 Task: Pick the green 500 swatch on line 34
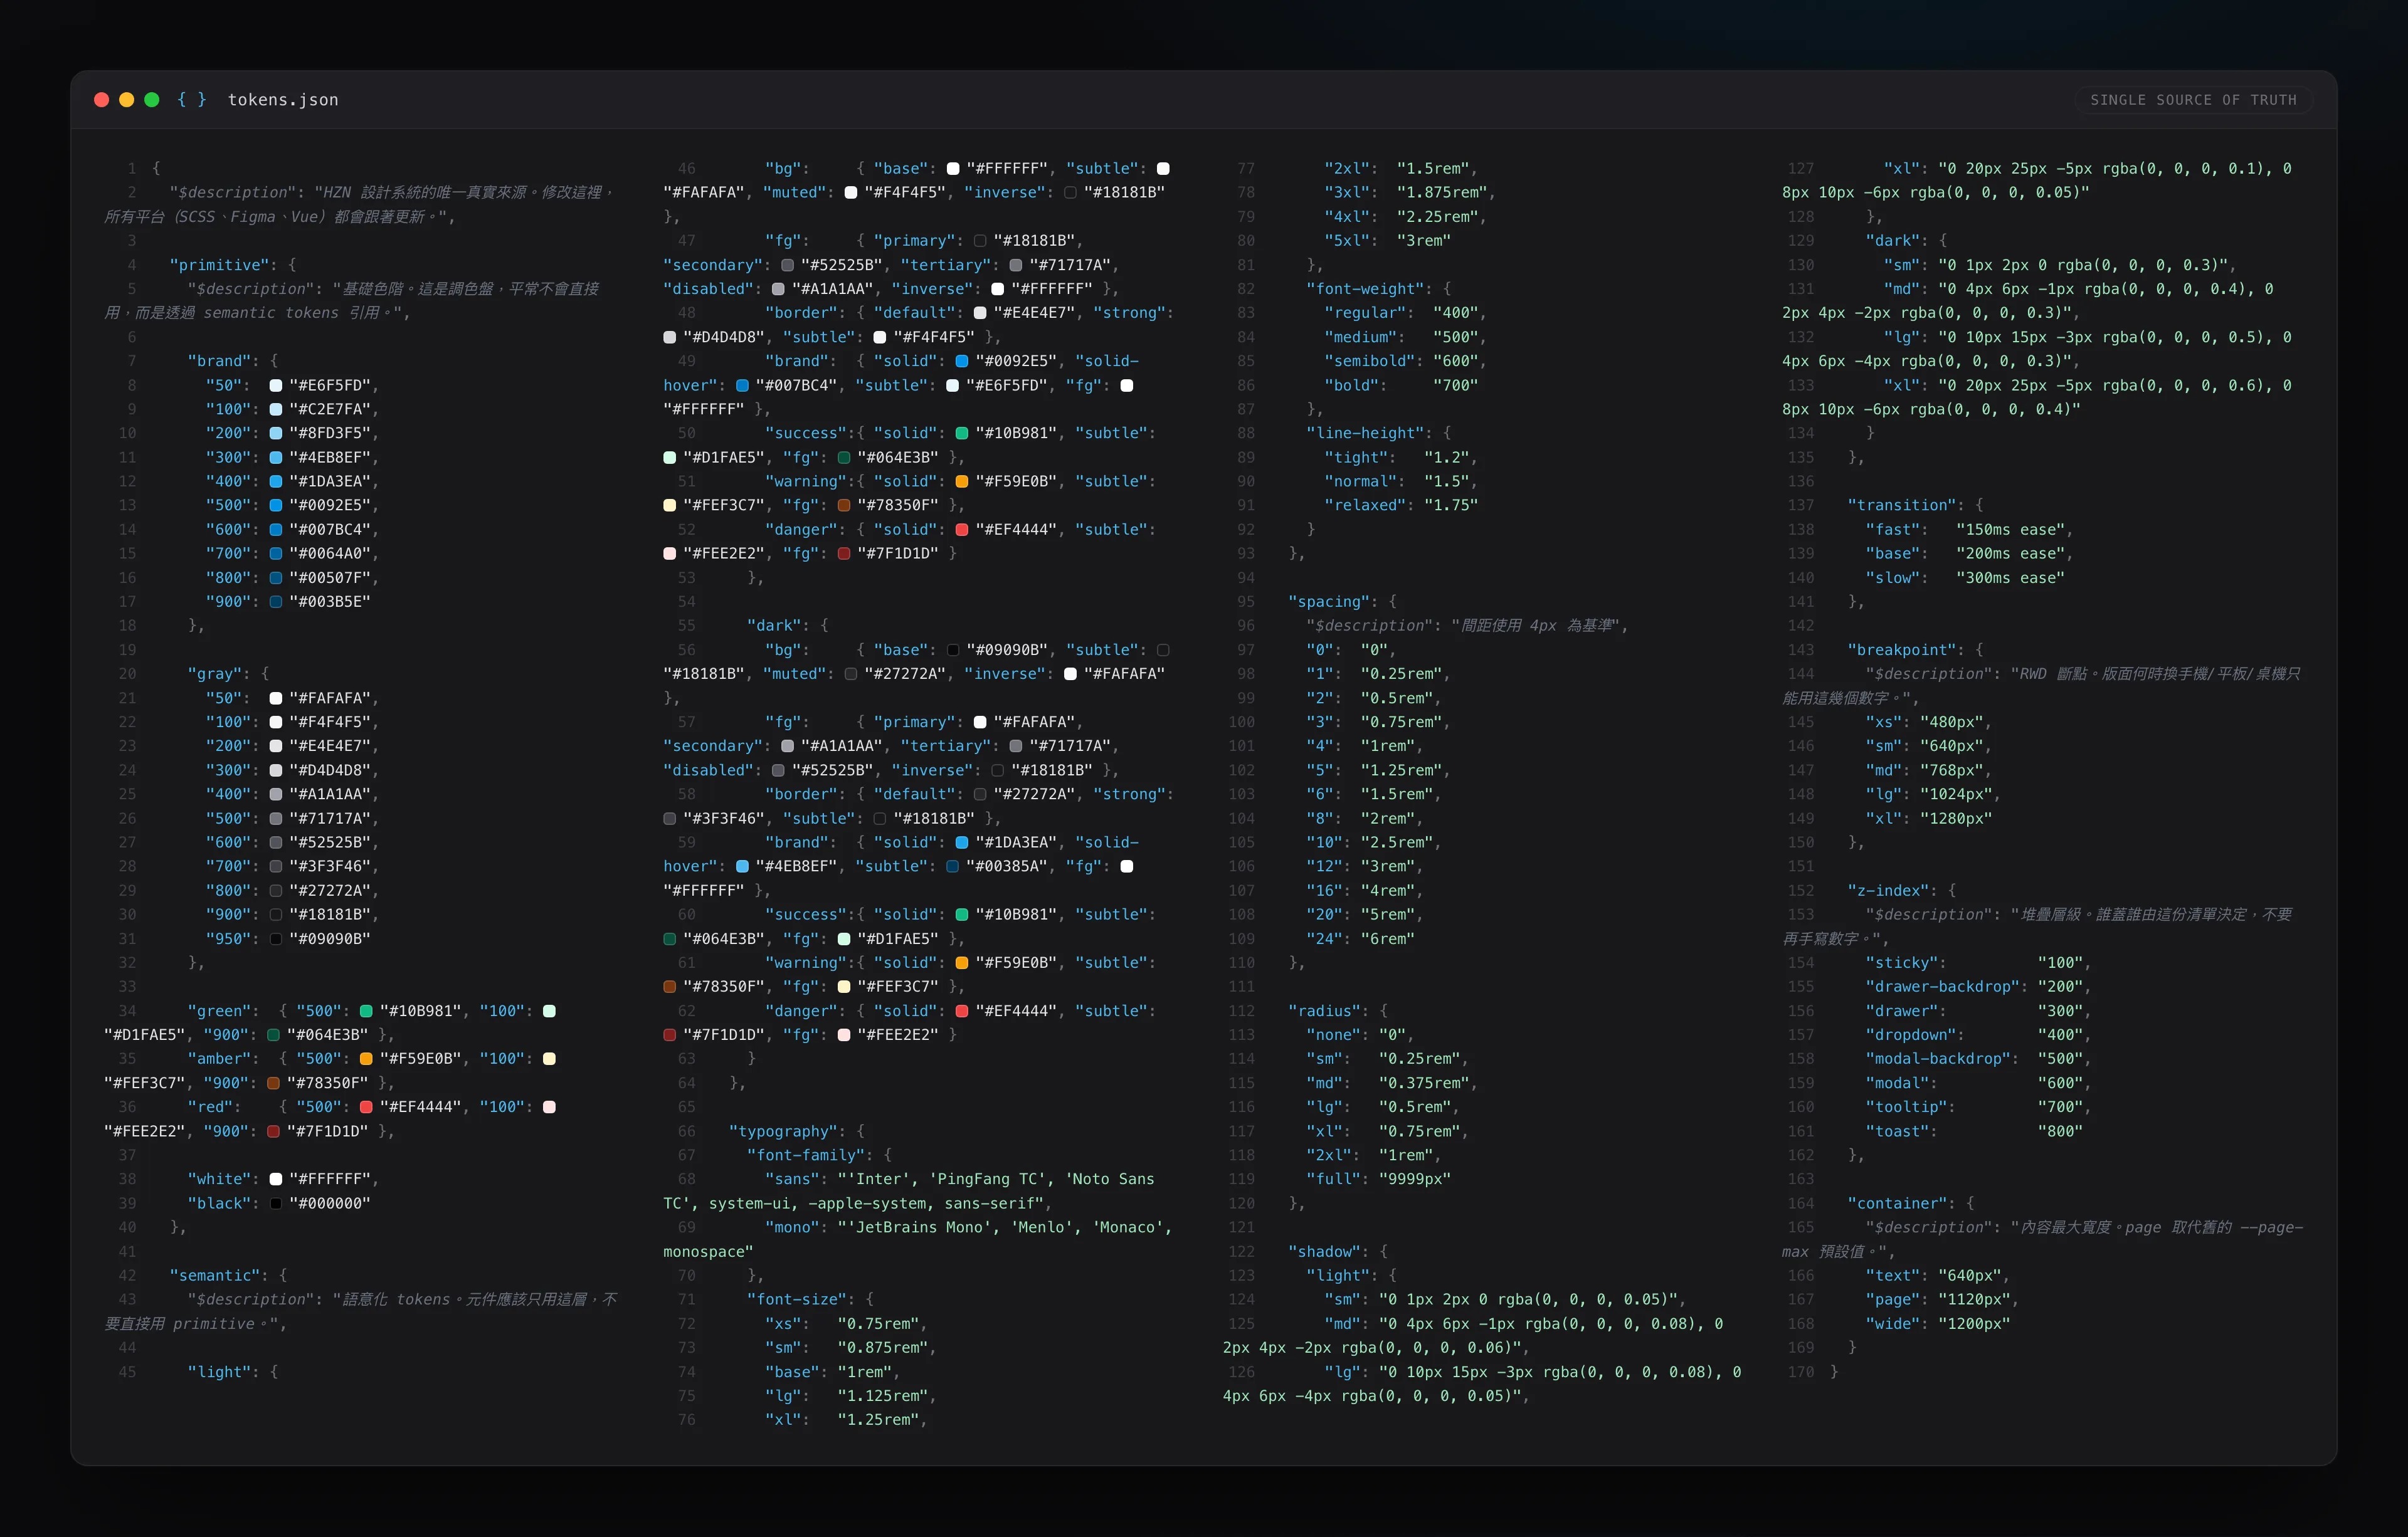pos(366,1011)
